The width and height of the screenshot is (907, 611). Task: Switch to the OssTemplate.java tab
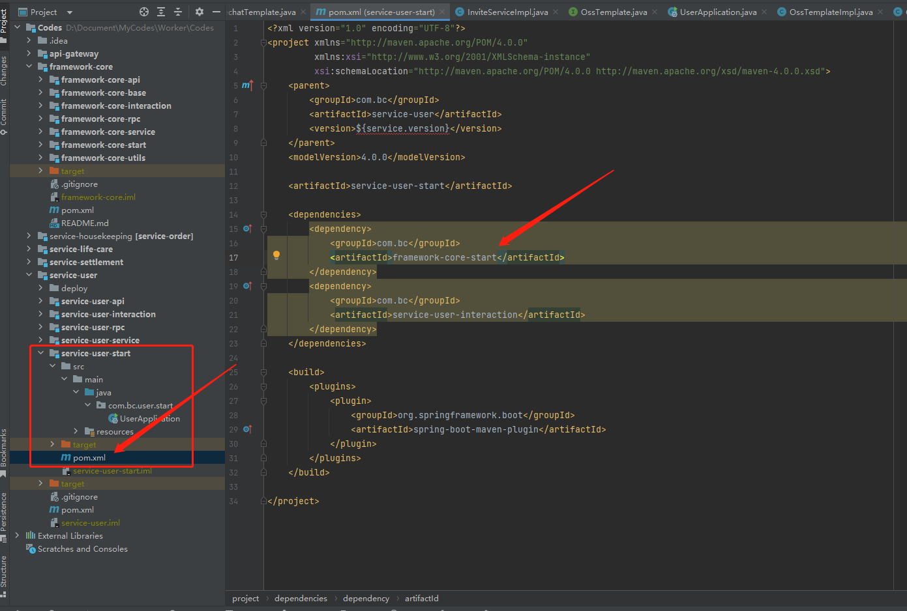614,12
